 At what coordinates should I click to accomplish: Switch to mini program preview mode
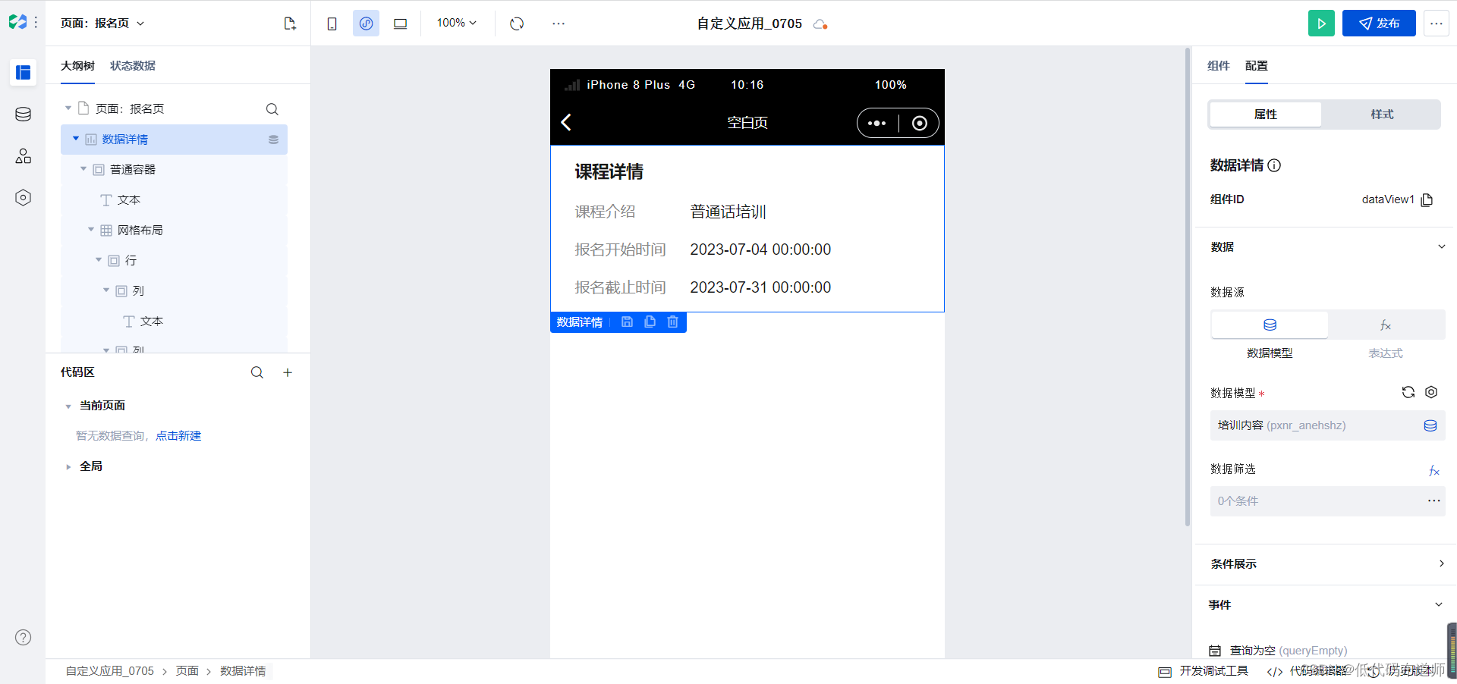[x=366, y=24]
